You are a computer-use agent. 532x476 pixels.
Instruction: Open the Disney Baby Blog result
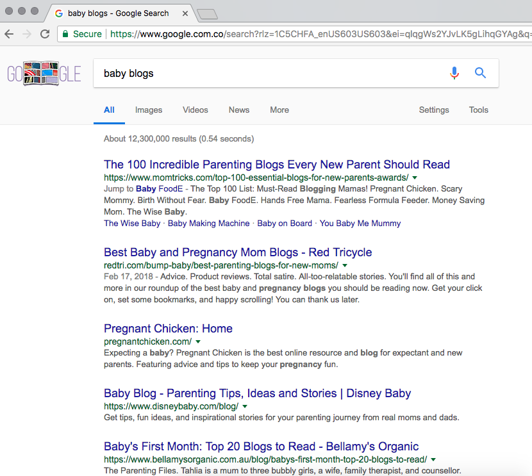258,393
